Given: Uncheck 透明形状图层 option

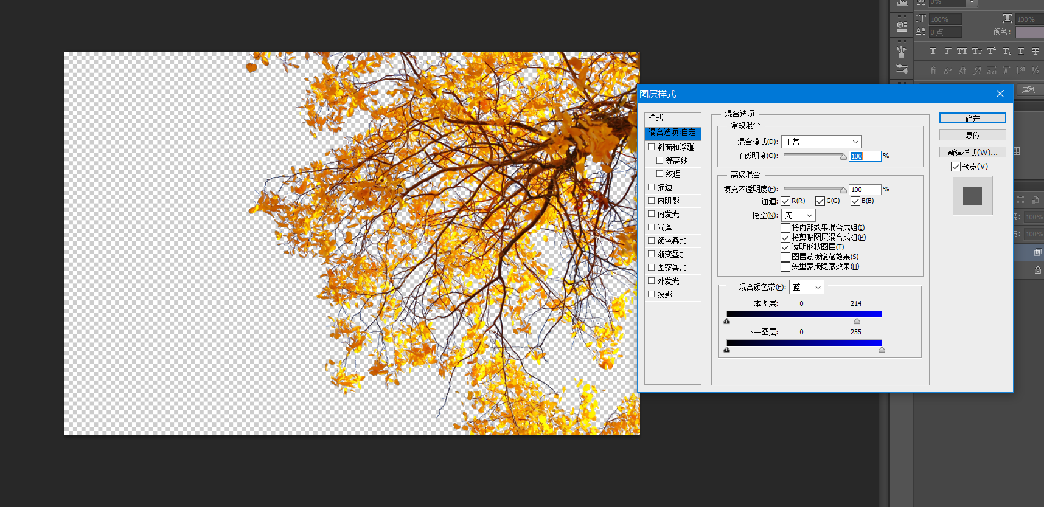Looking at the screenshot, I should point(785,247).
